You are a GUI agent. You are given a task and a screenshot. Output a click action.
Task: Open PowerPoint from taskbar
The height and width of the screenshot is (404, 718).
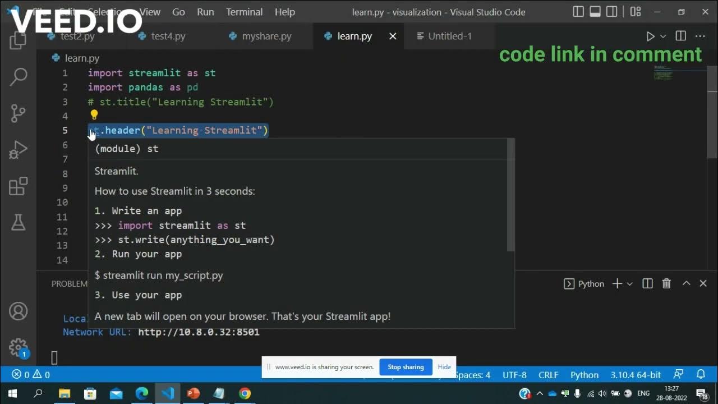pos(193,393)
